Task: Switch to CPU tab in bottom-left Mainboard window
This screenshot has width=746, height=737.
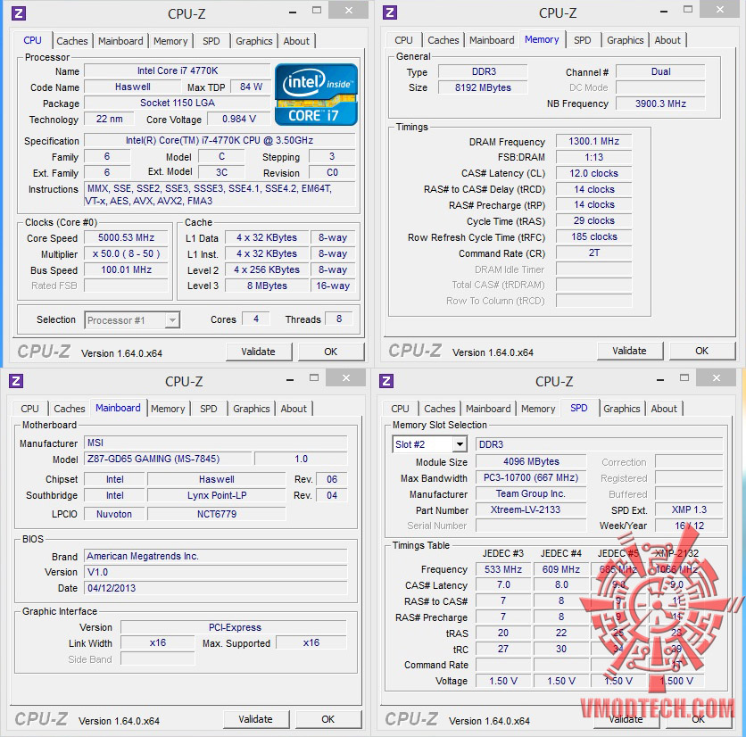Action: [29, 409]
